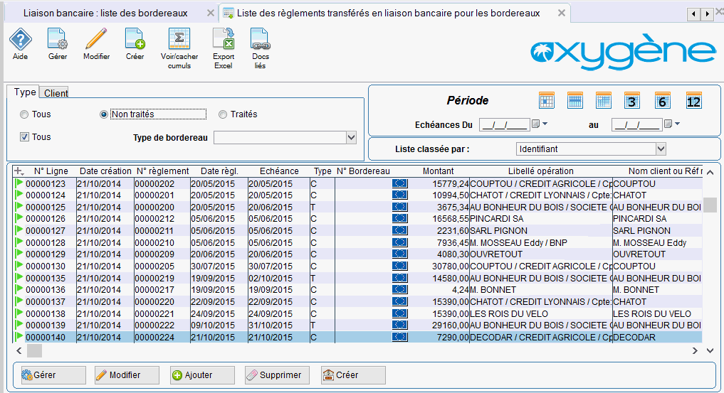Viewport: 724px width, 393px height.
Task: Select the Traités radio button
Action: pyautogui.click(x=223, y=114)
